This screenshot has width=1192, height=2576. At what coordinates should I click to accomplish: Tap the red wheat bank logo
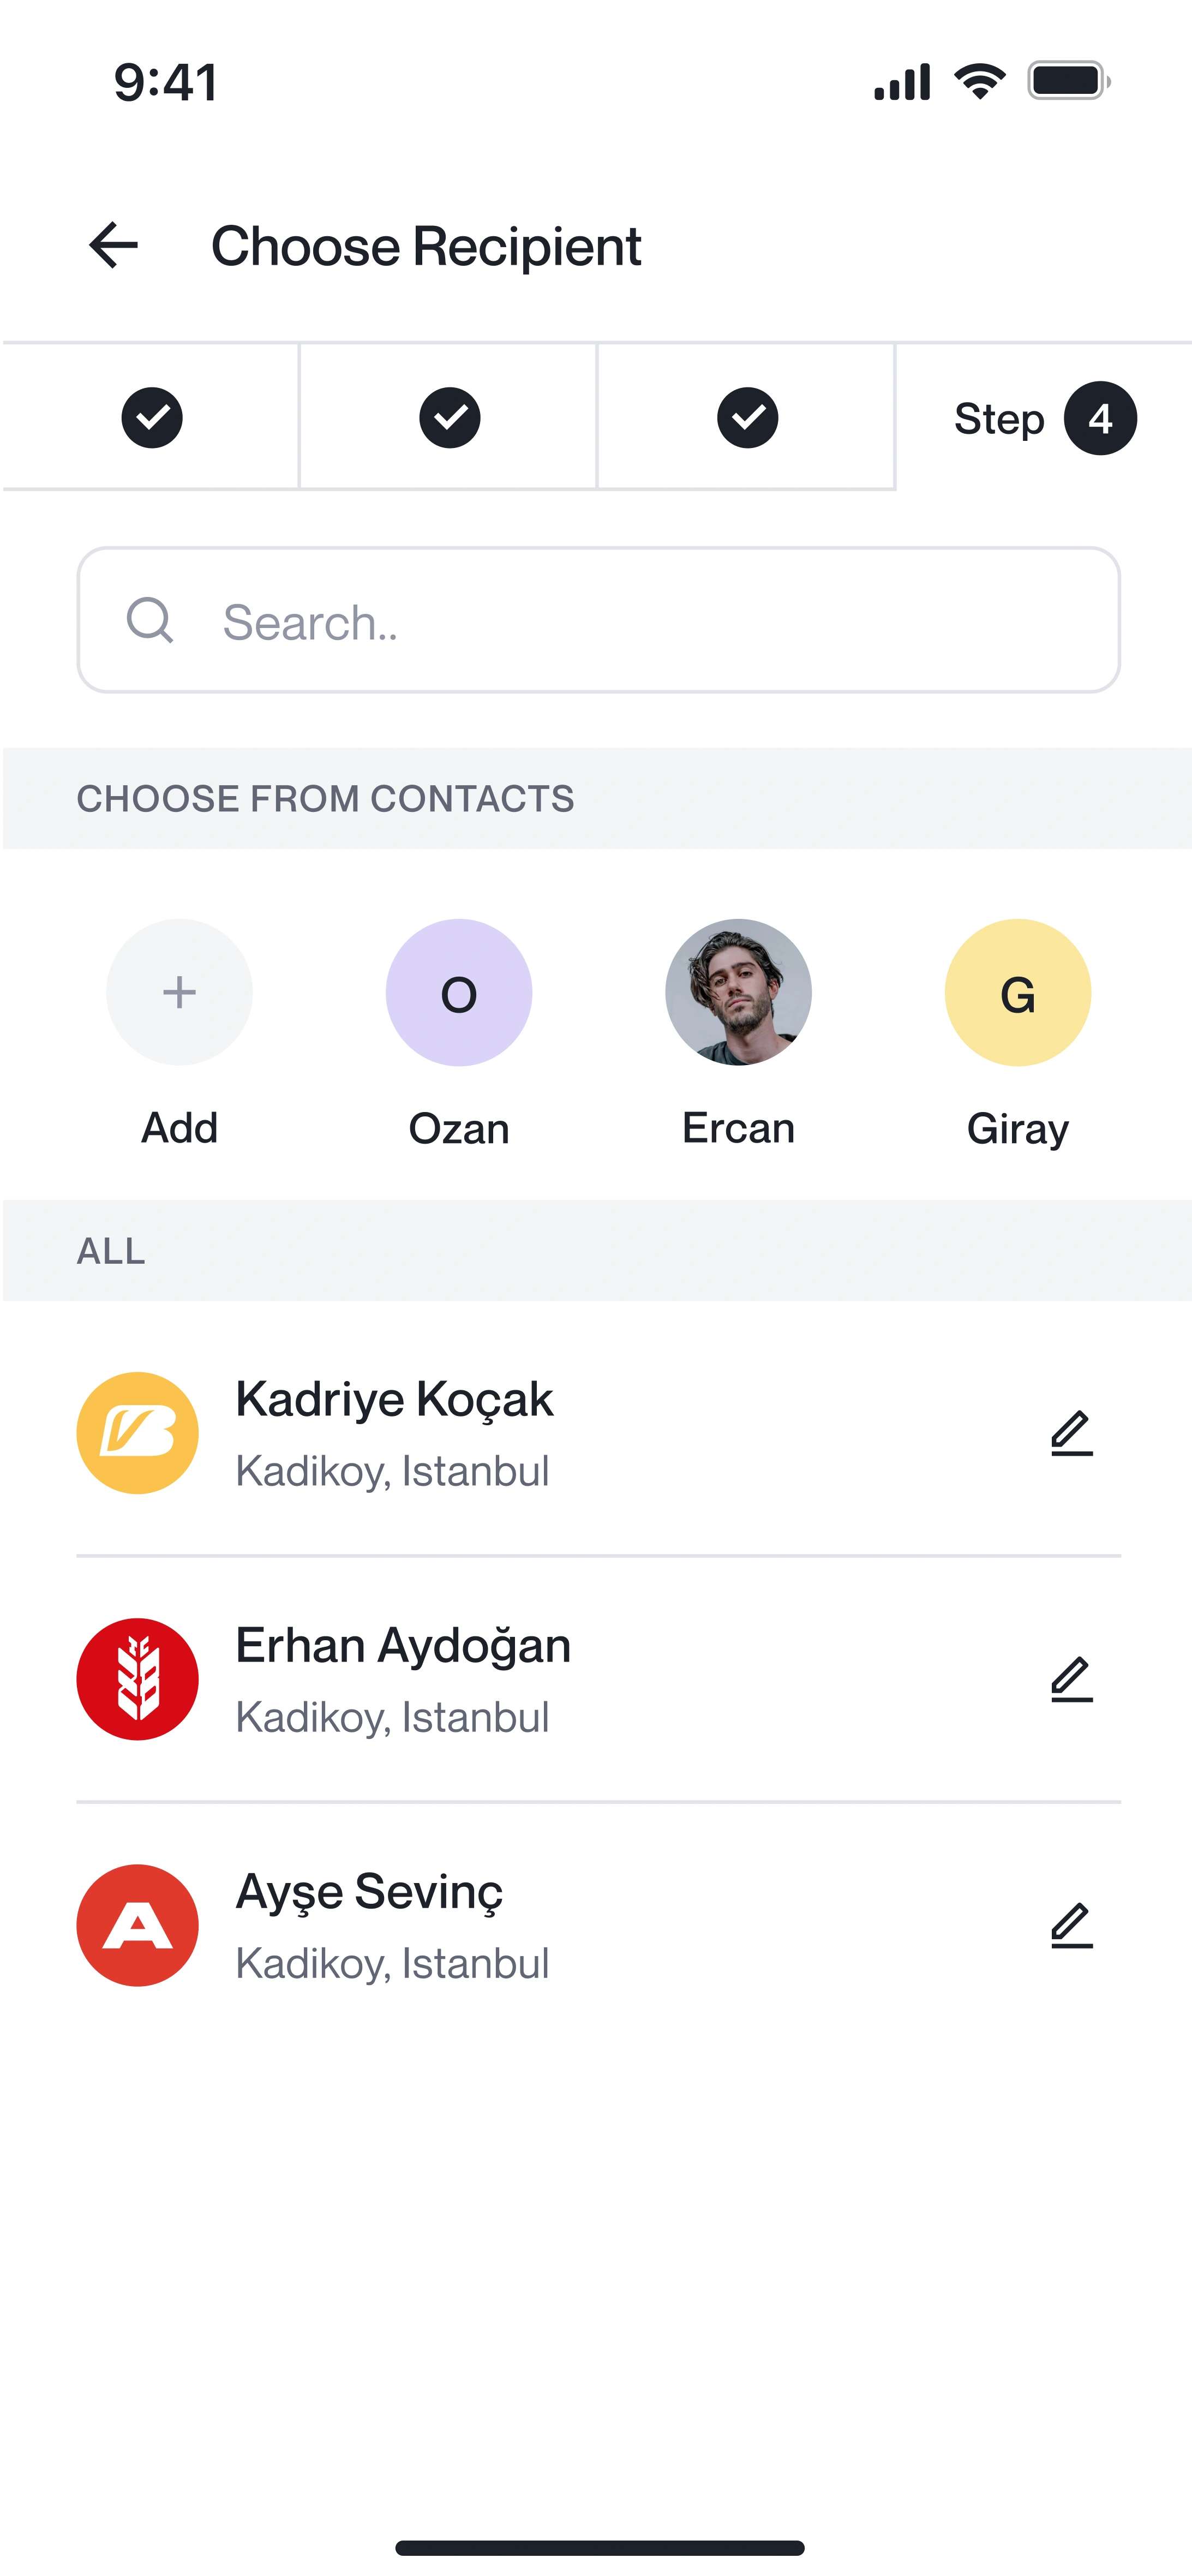tap(138, 1679)
